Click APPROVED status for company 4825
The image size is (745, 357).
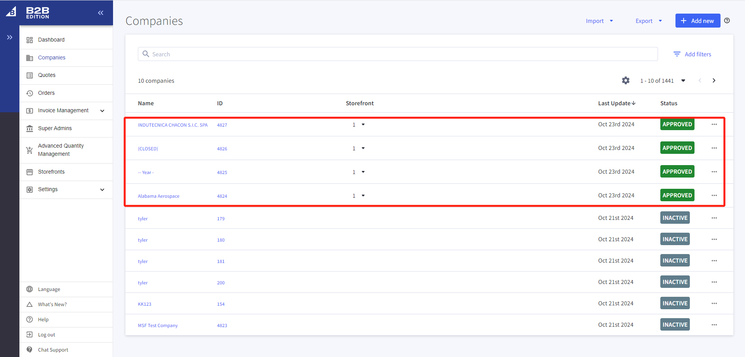tap(677, 172)
